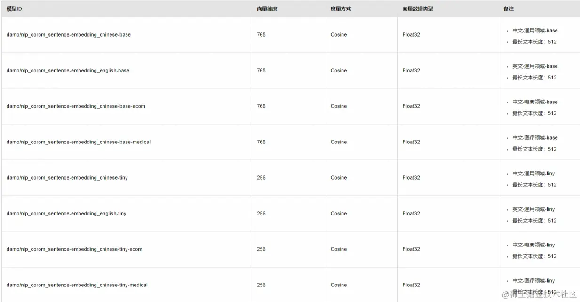The width and height of the screenshot is (580, 302).
Task: Click the 向量维度 column header
Action: [267, 9]
